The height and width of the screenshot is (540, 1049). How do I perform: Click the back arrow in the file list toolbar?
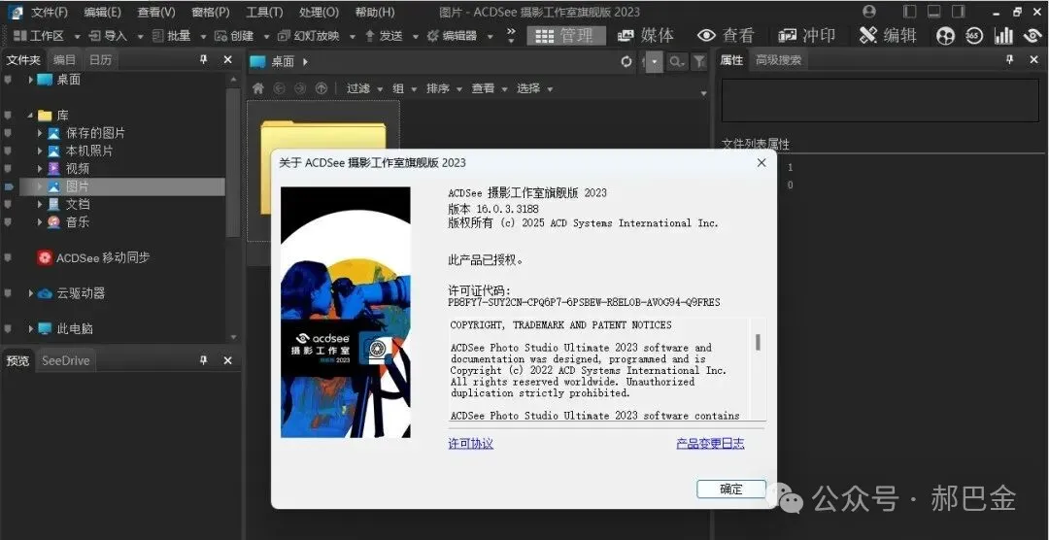click(279, 88)
